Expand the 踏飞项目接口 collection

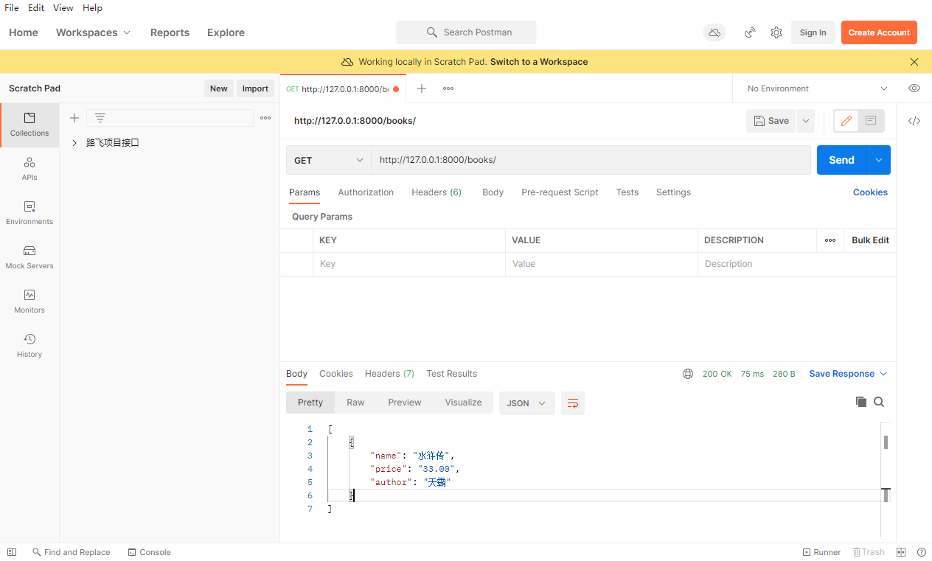click(x=74, y=143)
